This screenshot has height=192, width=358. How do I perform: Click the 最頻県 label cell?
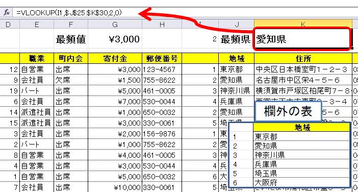[236, 39]
